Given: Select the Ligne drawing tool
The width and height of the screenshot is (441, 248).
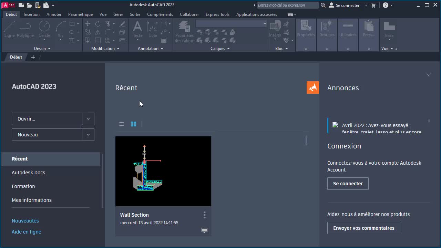Looking at the screenshot, I should point(9,29).
